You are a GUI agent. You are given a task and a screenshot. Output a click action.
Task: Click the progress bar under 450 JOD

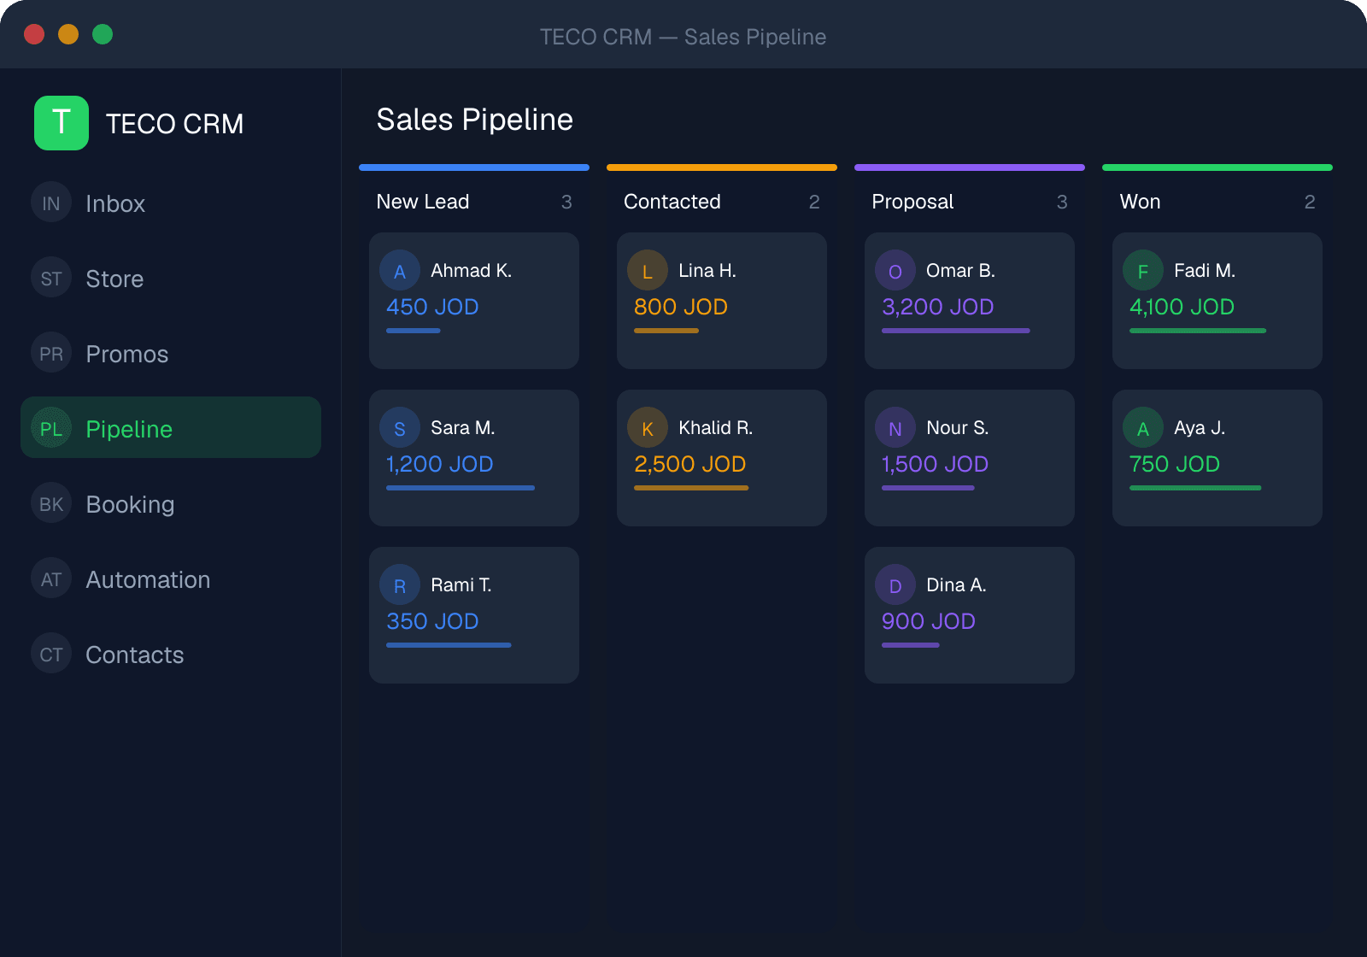tap(414, 331)
